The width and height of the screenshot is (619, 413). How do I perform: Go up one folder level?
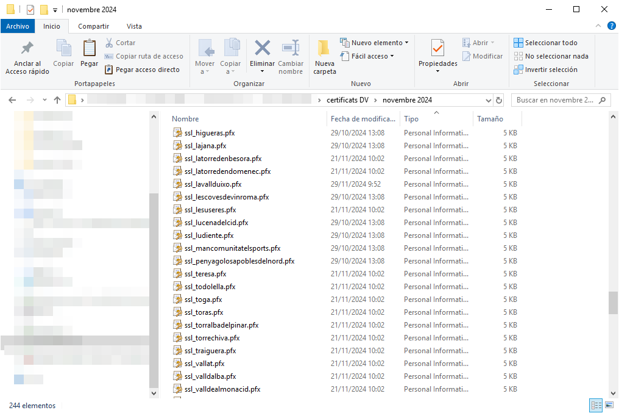pos(57,100)
